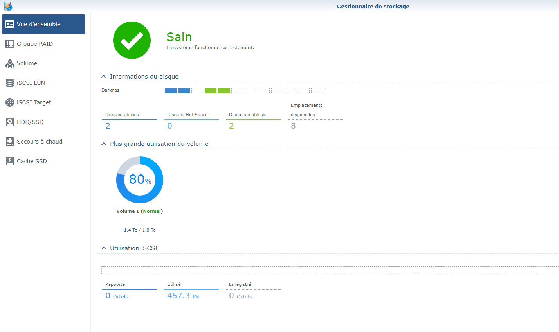Screen dimensions: 559x332
Task: Click the Disques utilisés count
Action: coord(108,126)
